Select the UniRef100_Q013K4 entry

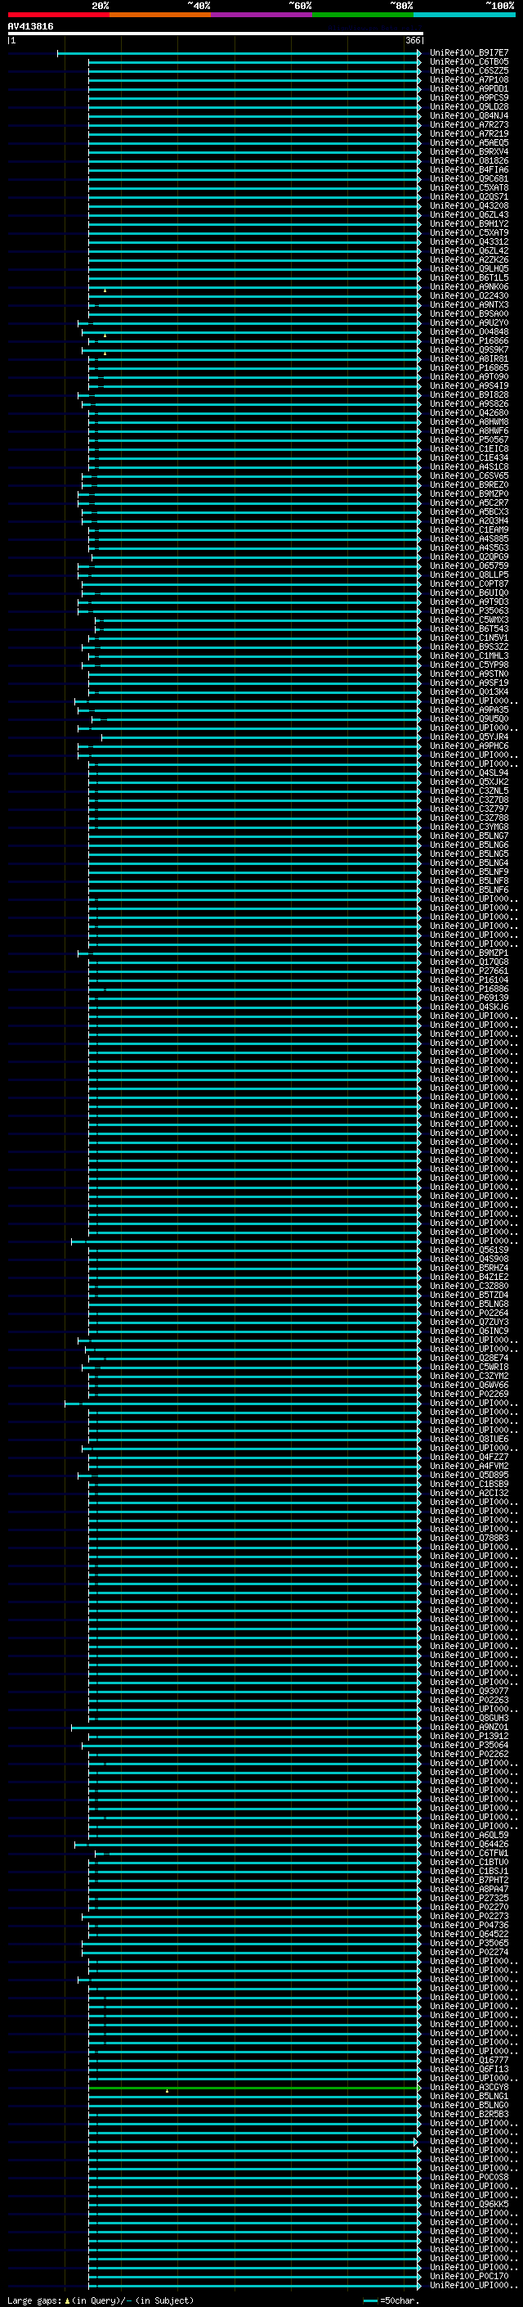click(468, 692)
